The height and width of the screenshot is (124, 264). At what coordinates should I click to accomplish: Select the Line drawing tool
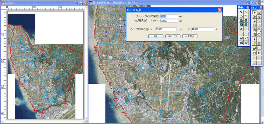pos(246,12)
